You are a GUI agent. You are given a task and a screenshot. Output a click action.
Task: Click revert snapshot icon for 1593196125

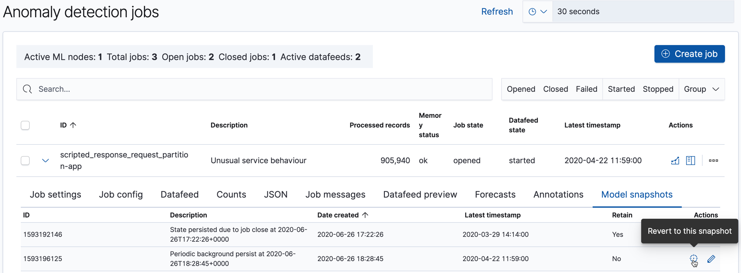[693, 258]
